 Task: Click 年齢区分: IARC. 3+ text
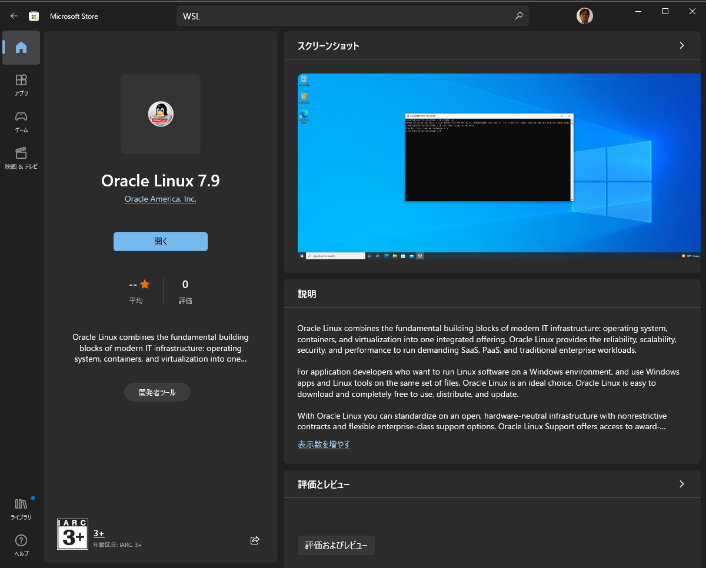point(118,545)
